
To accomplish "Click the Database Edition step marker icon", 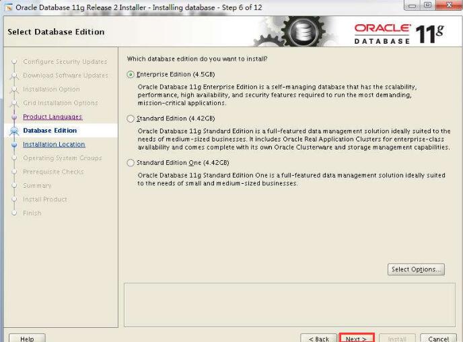I will coord(14,131).
